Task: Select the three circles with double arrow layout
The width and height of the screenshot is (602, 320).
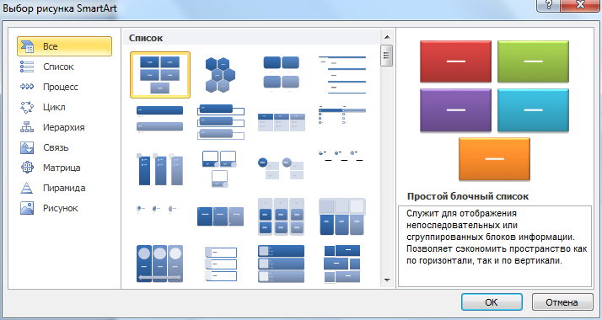Action: (x=159, y=264)
